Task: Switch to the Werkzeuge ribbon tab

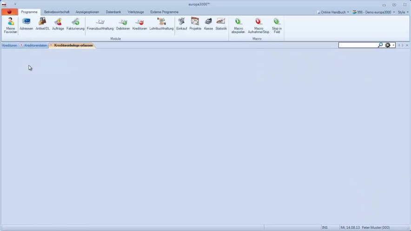Action: [x=136, y=12]
